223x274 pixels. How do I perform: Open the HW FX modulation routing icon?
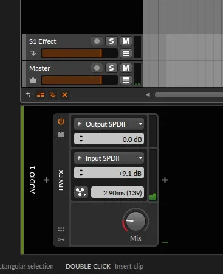pos(61,240)
